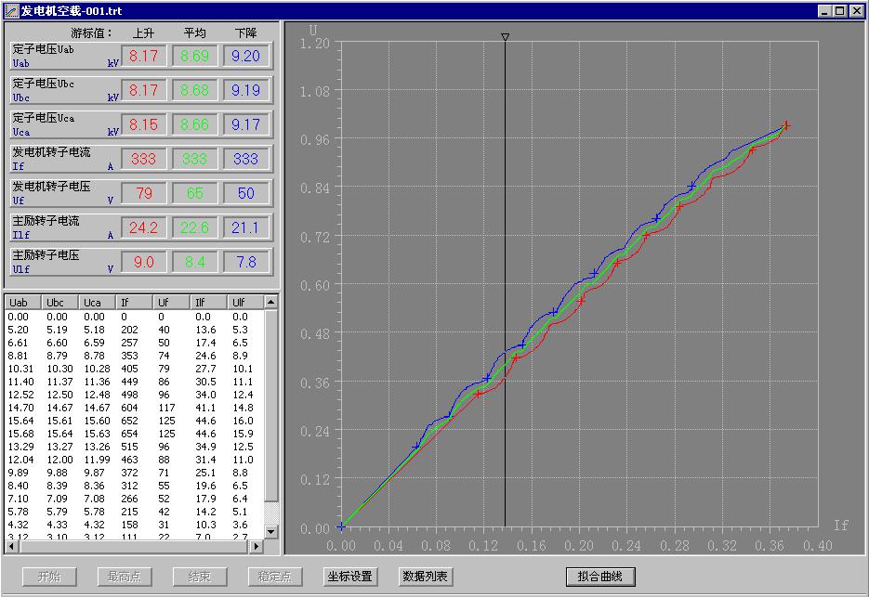Click the data table scroll down arrow
Viewport: 869px width, 597px height.
click(271, 531)
